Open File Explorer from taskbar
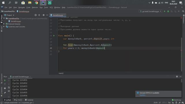Image resolution: width=185 pixels, height=104 pixels. click(x=30, y=3)
